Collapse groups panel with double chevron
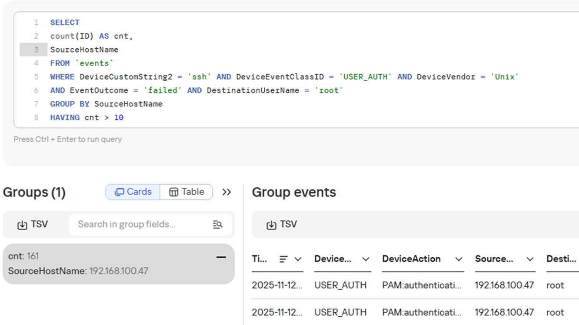The height and width of the screenshot is (325, 579). click(226, 192)
